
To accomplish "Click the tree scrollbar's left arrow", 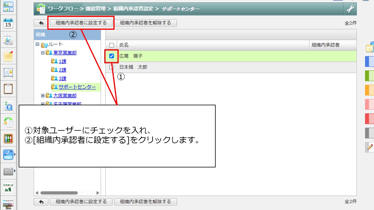I will (x=37, y=193).
